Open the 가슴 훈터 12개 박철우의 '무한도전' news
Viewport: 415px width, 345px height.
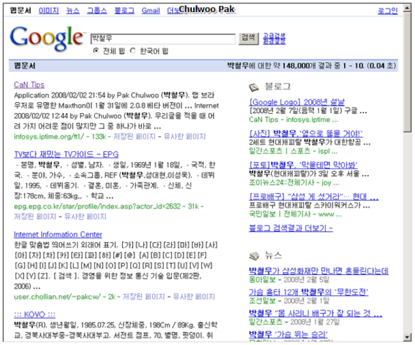click(x=309, y=292)
